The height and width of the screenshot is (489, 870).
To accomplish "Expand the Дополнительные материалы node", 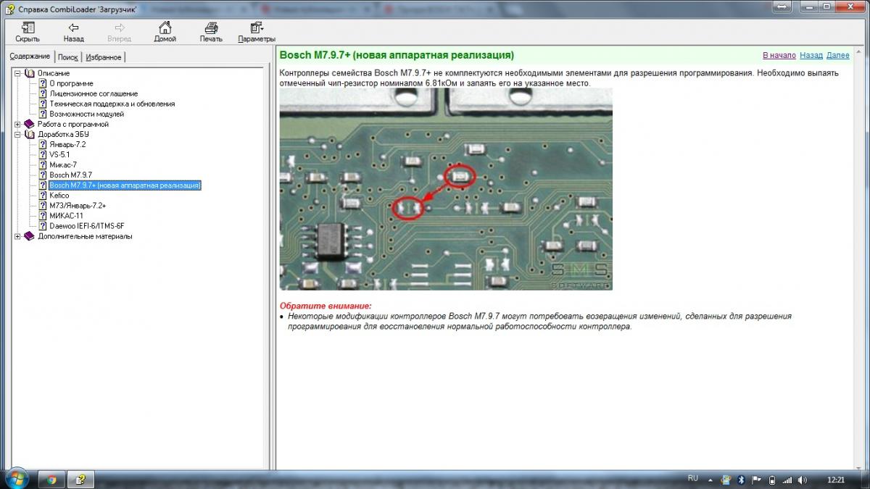I will tap(17, 235).
